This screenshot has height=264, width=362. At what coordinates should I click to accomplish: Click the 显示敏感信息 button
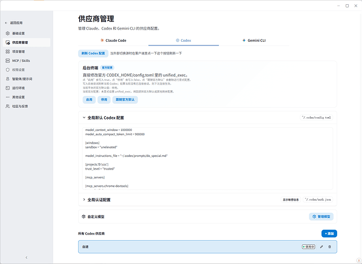[x=291, y=200]
